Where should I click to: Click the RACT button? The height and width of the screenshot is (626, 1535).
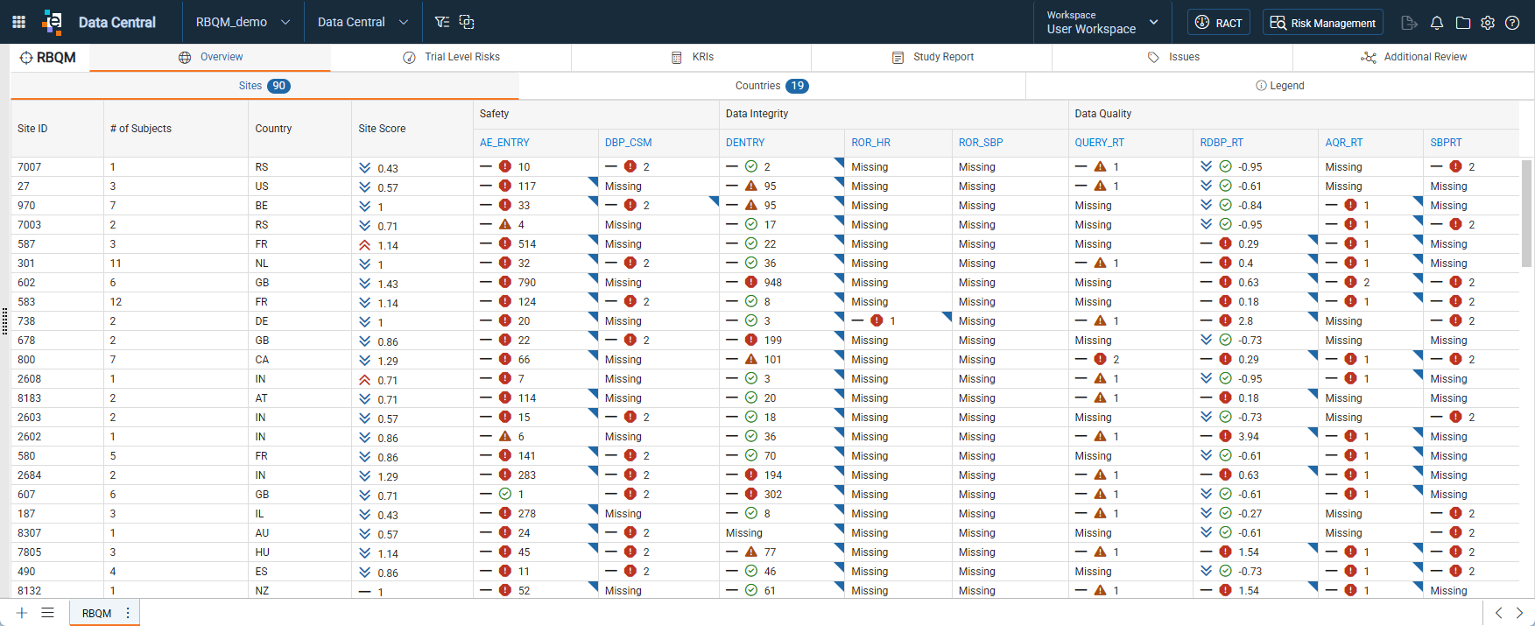(1219, 23)
